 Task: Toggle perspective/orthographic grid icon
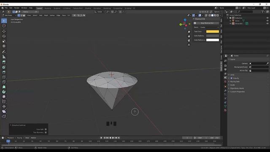(x=189, y=45)
